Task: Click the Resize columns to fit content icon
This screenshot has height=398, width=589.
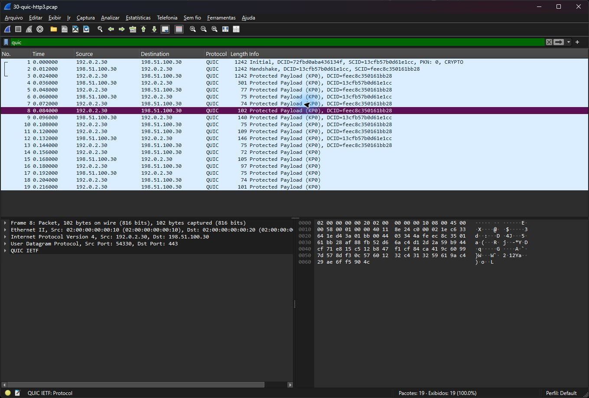Action: tap(225, 29)
